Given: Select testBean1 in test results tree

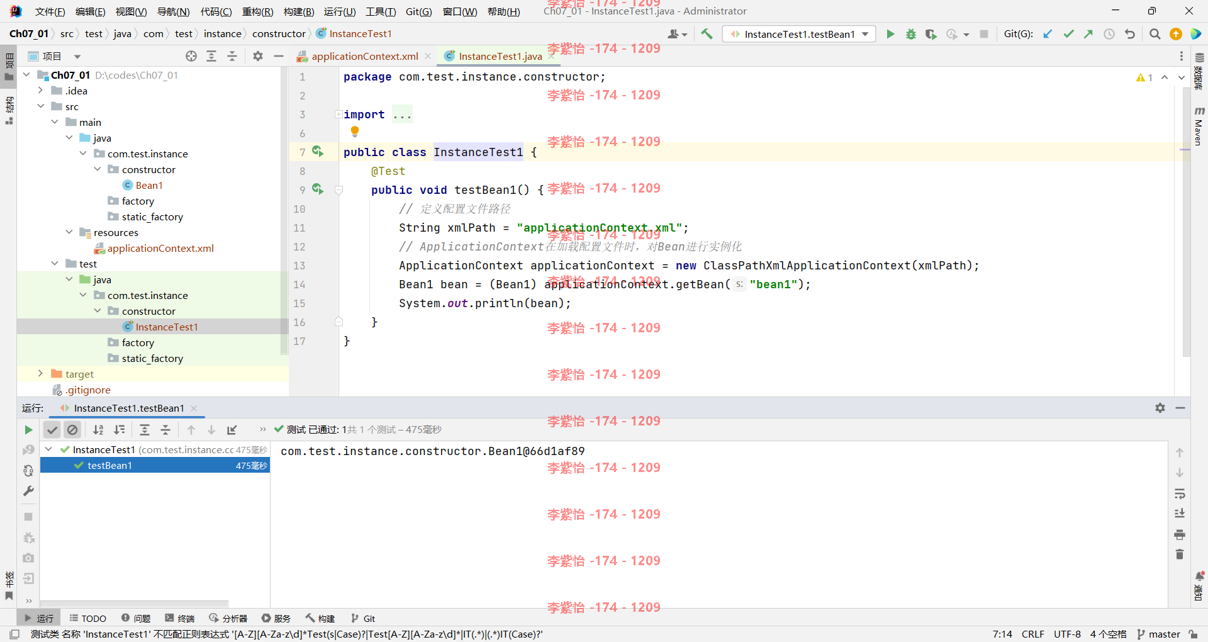Looking at the screenshot, I should point(155,465).
